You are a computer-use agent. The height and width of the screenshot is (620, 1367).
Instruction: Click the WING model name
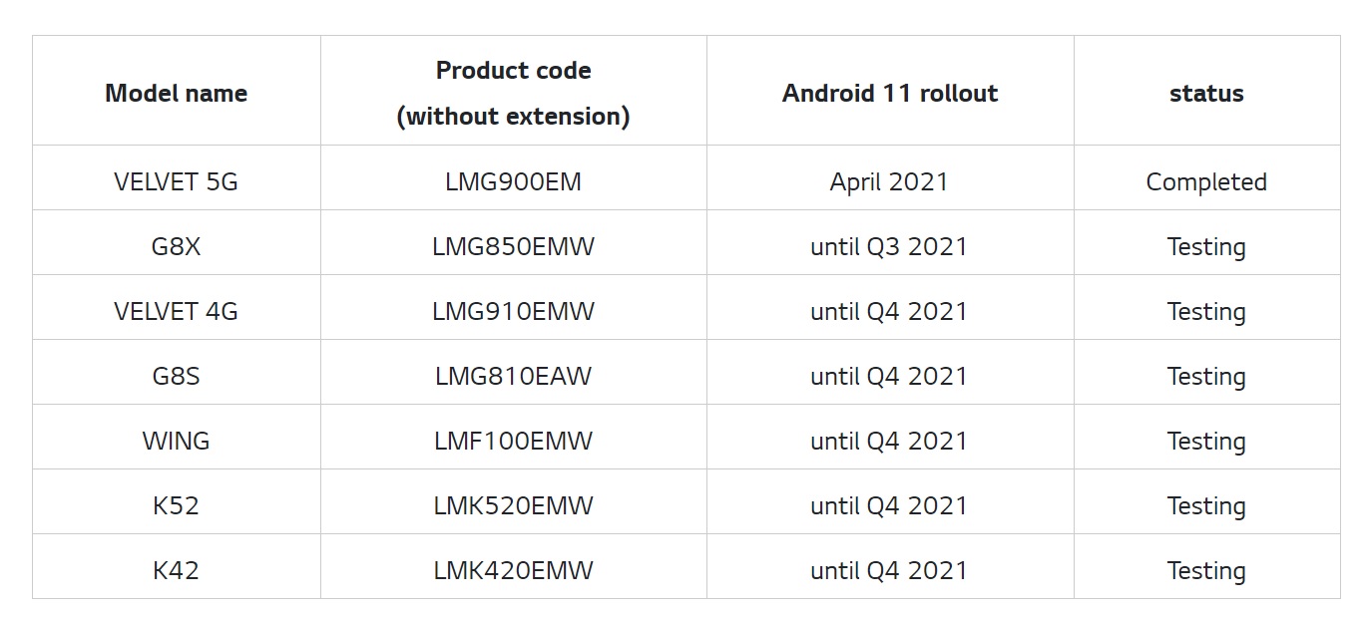[176, 442]
